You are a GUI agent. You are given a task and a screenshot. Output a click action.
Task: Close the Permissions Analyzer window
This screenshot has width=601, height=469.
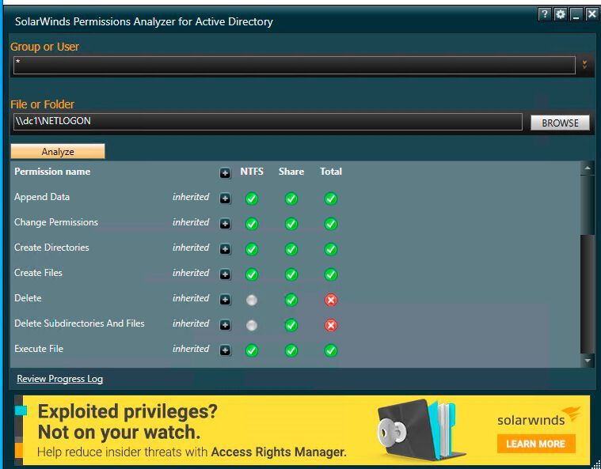tap(591, 14)
